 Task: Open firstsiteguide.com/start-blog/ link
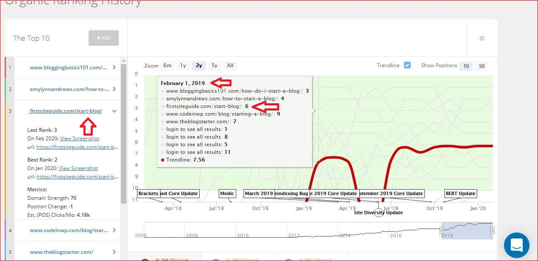click(66, 111)
